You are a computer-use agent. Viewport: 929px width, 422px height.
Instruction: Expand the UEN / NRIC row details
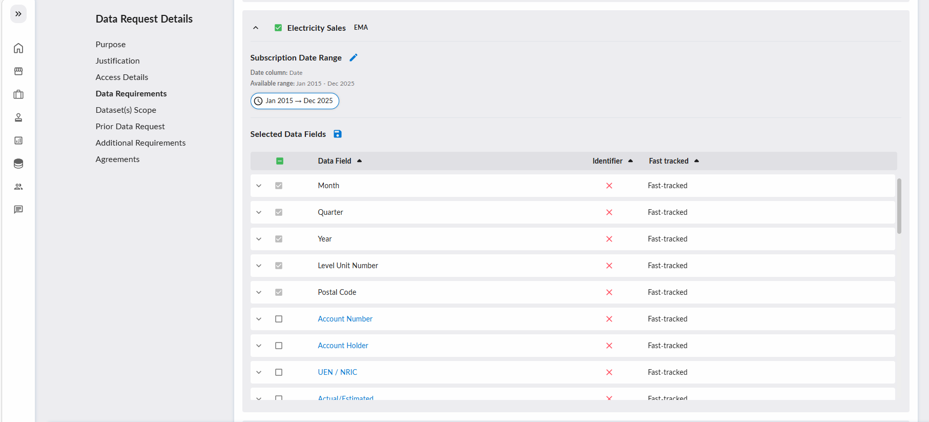[x=259, y=372]
